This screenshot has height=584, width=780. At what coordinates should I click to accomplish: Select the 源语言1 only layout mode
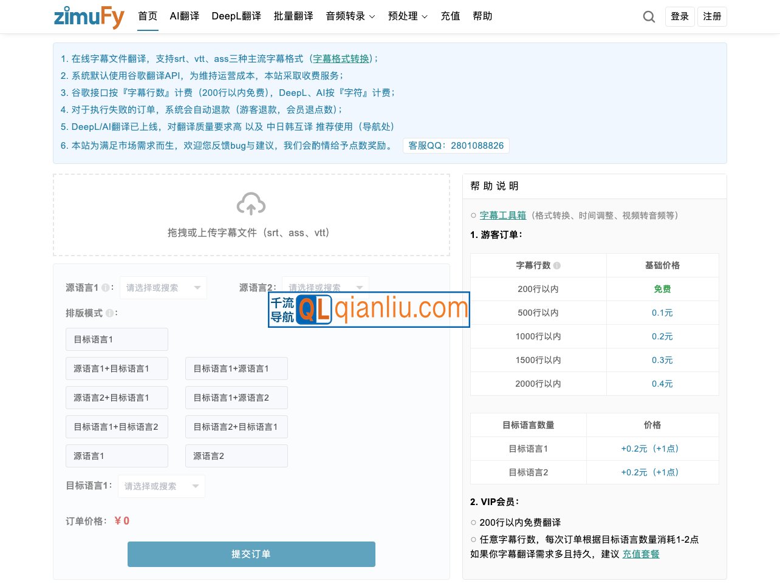pyautogui.click(x=117, y=456)
